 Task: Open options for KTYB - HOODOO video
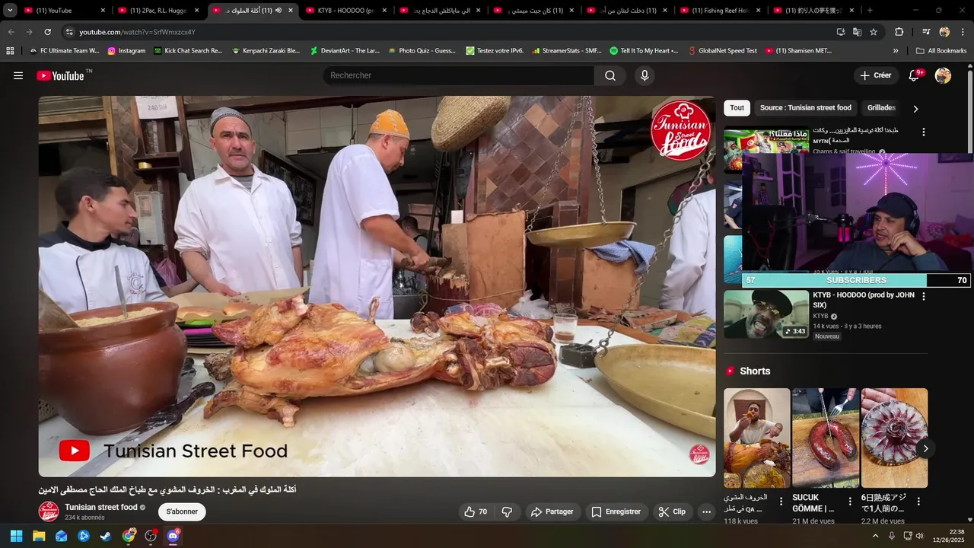(x=924, y=296)
